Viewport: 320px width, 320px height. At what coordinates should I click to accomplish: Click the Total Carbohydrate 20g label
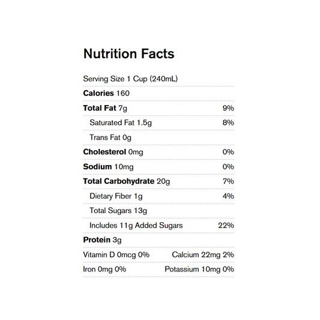pyautogui.click(x=126, y=181)
